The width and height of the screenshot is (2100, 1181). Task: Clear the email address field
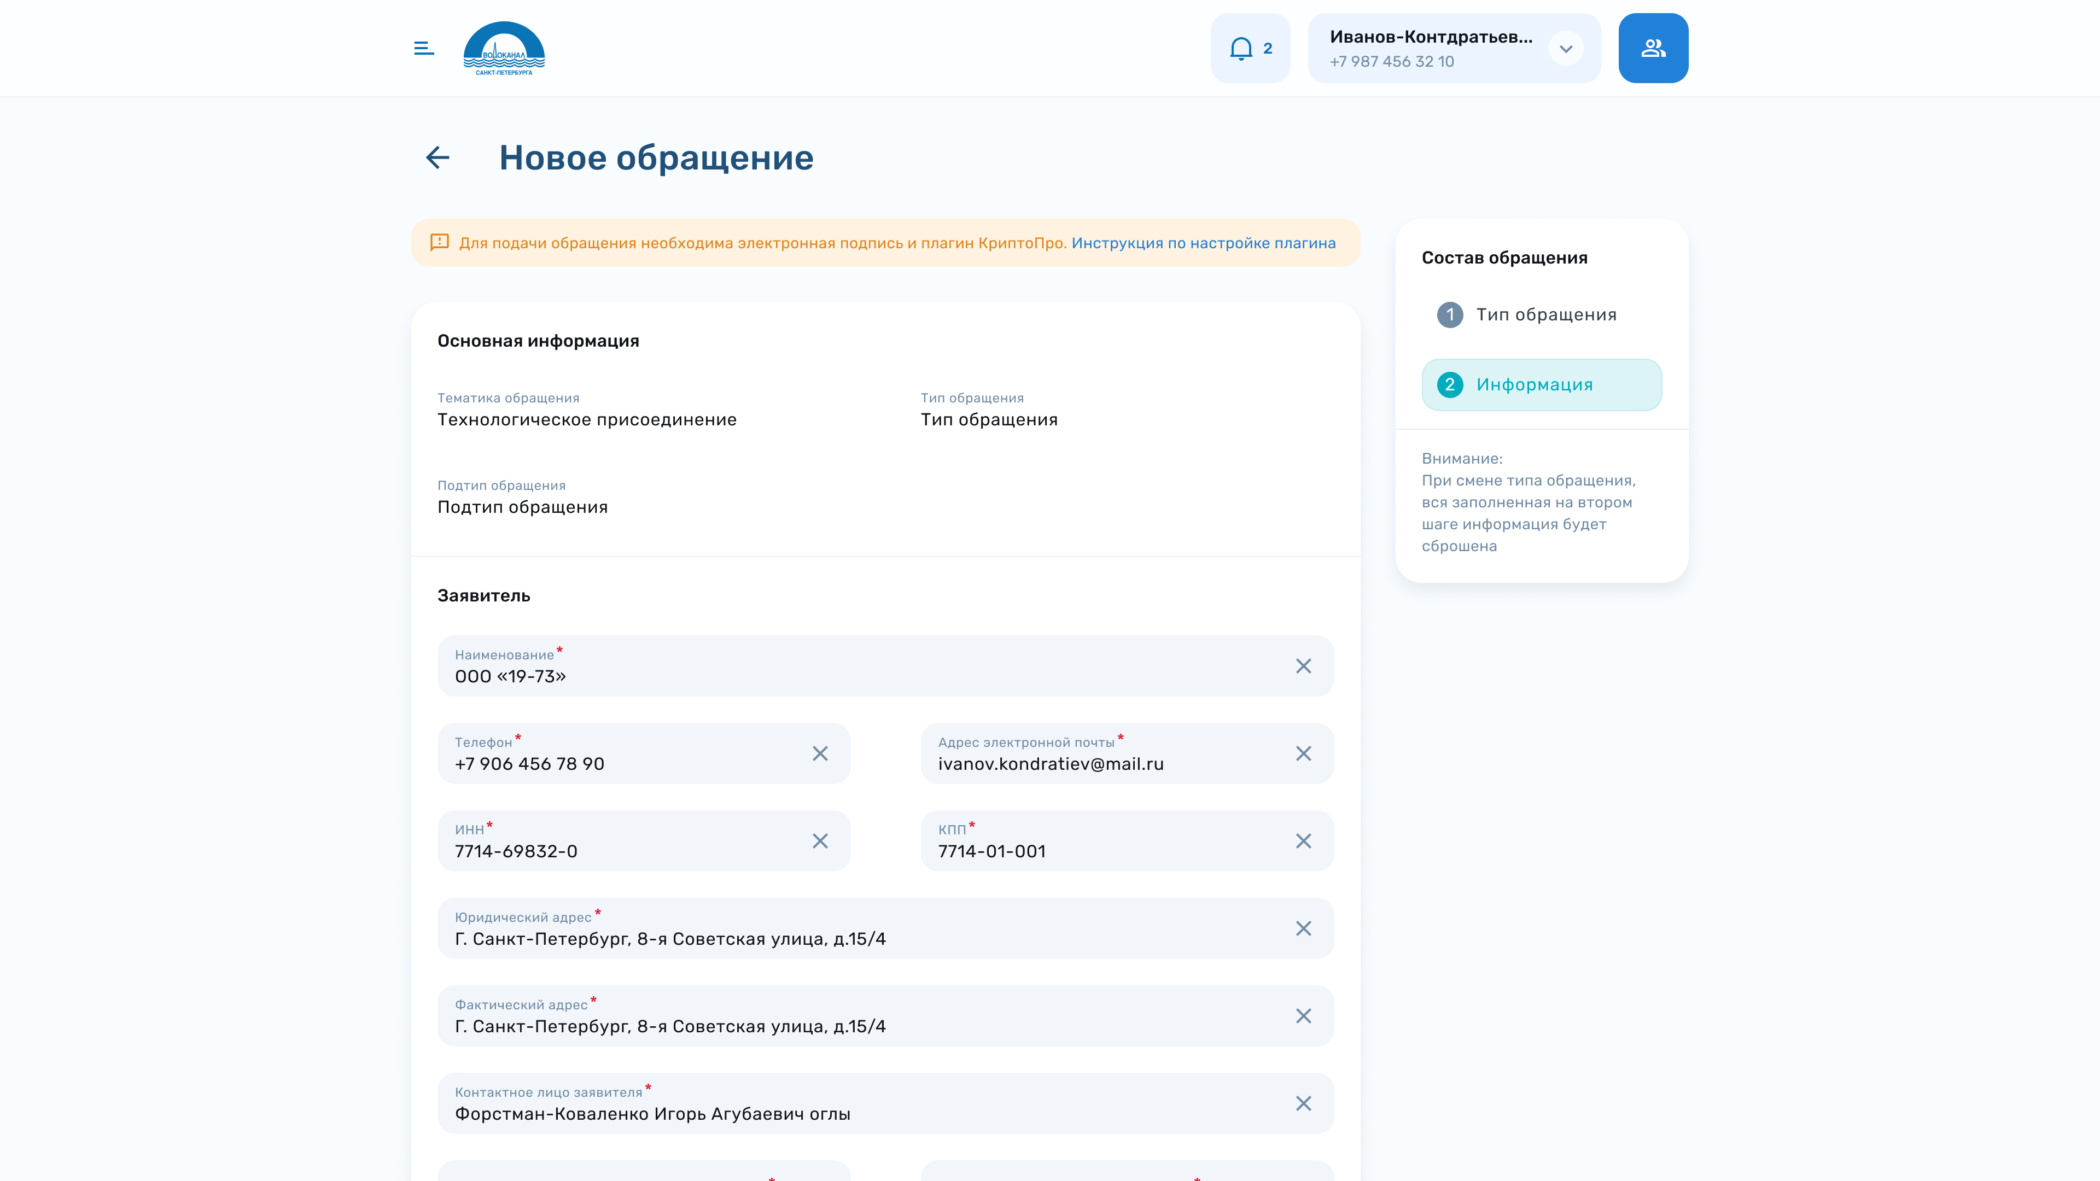coord(1303,753)
